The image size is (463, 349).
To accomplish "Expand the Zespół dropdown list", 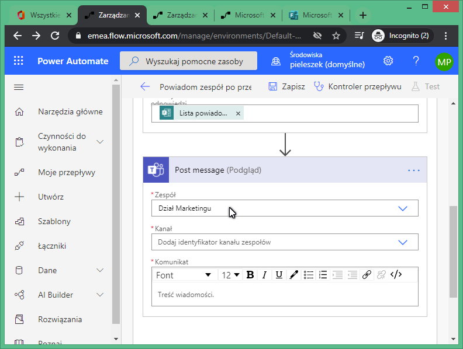I will (402, 208).
